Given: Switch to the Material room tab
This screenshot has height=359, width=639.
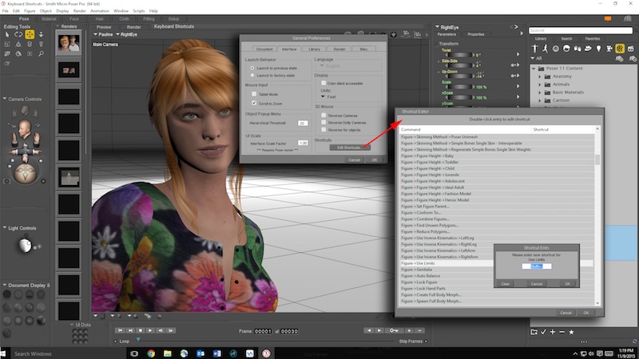Looking at the screenshot, I should point(49,19).
